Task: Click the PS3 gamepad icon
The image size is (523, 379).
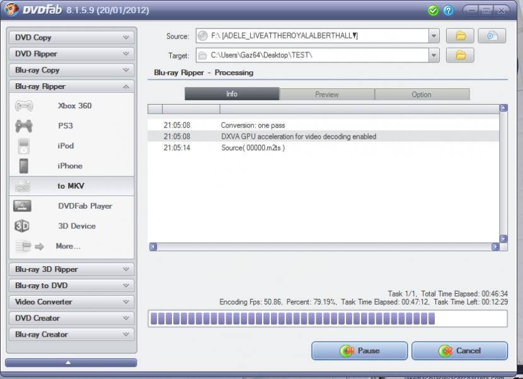Action: click(x=24, y=126)
